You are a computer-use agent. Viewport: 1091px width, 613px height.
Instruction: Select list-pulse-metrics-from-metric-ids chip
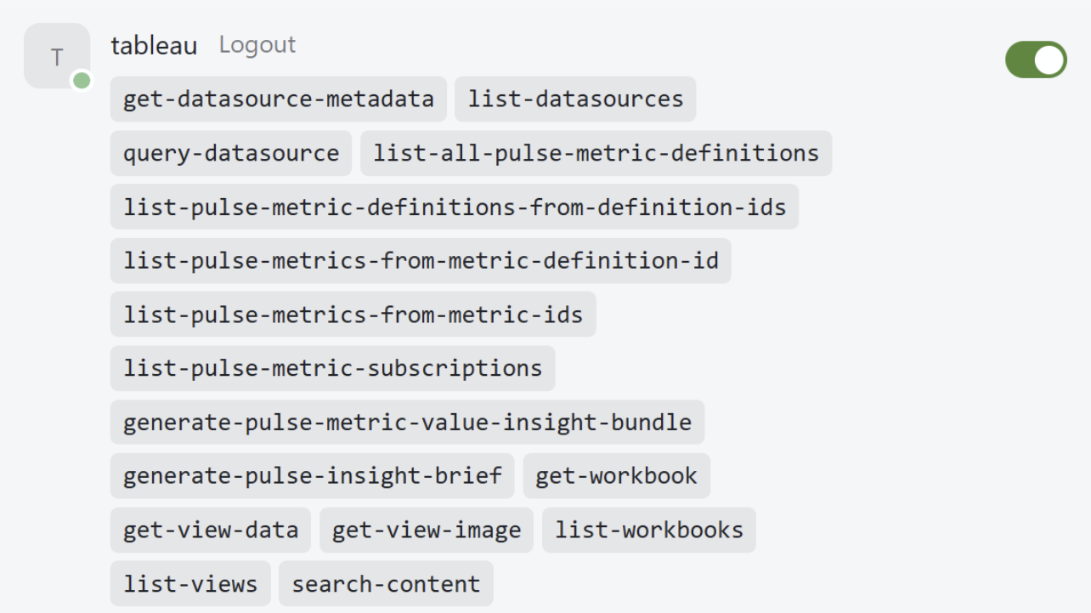[x=353, y=315]
